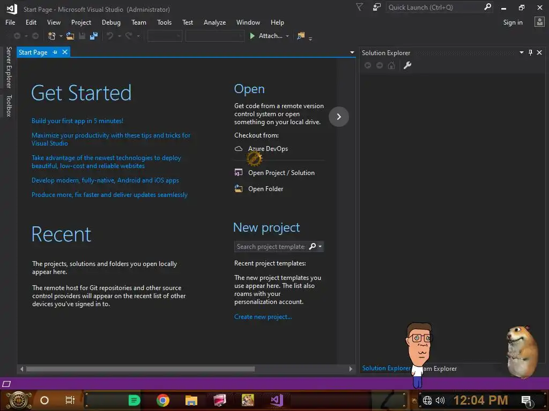
Task: Click the horizontal scrollbar right arrow
Action: point(351,369)
